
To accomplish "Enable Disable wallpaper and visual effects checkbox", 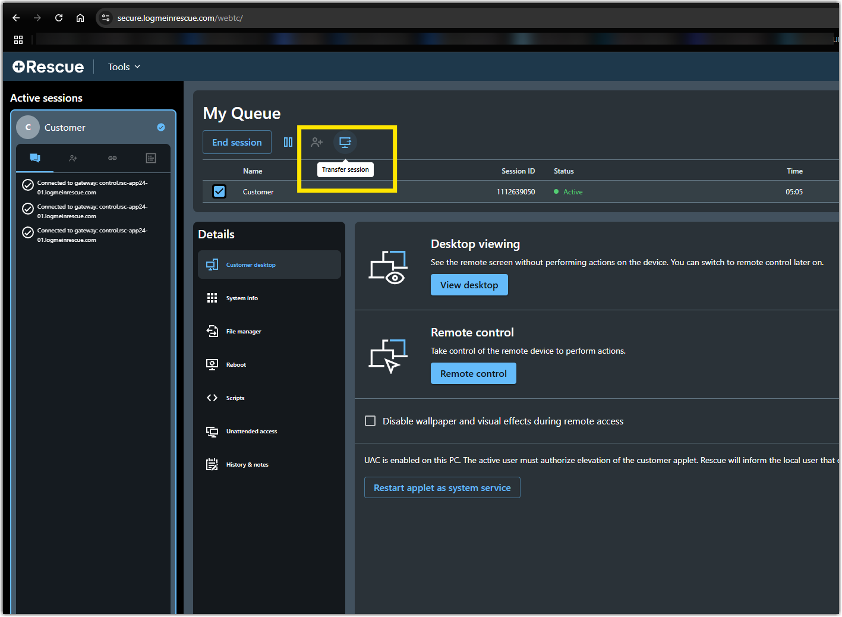I will (x=370, y=421).
